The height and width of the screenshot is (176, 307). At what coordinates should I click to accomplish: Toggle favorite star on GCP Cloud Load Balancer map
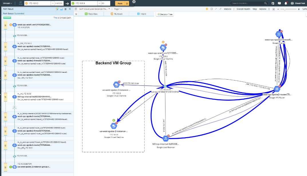point(109,9)
